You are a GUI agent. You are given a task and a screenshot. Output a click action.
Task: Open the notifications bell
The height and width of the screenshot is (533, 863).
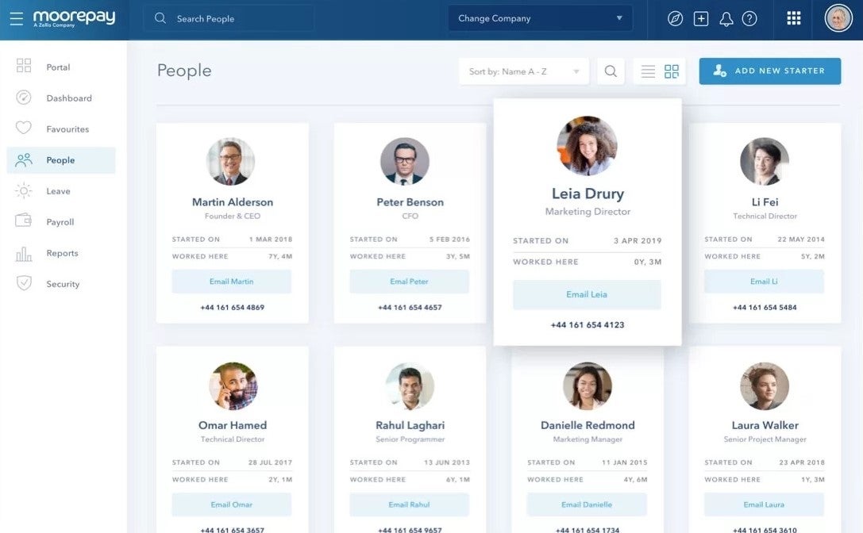pos(726,19)
